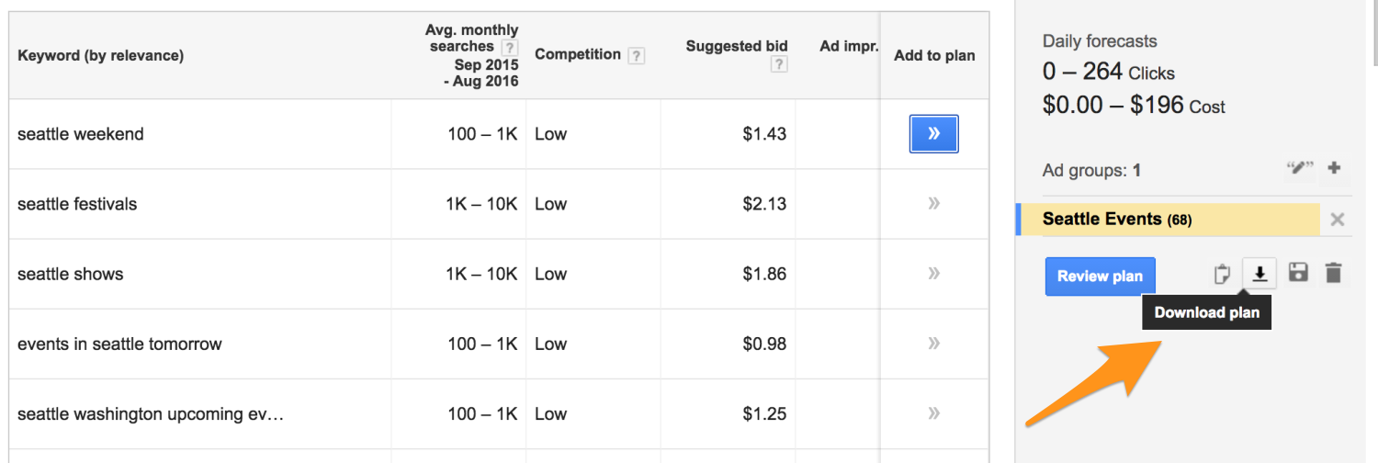1378x463 pixels.
Task: Add 'seattle festivals' keyword to plan
Action: 933,204
